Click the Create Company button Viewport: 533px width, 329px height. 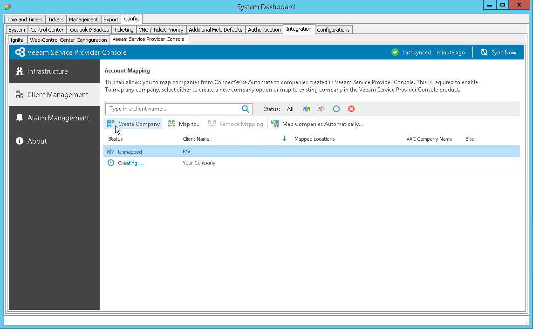[x=133, y=124]
